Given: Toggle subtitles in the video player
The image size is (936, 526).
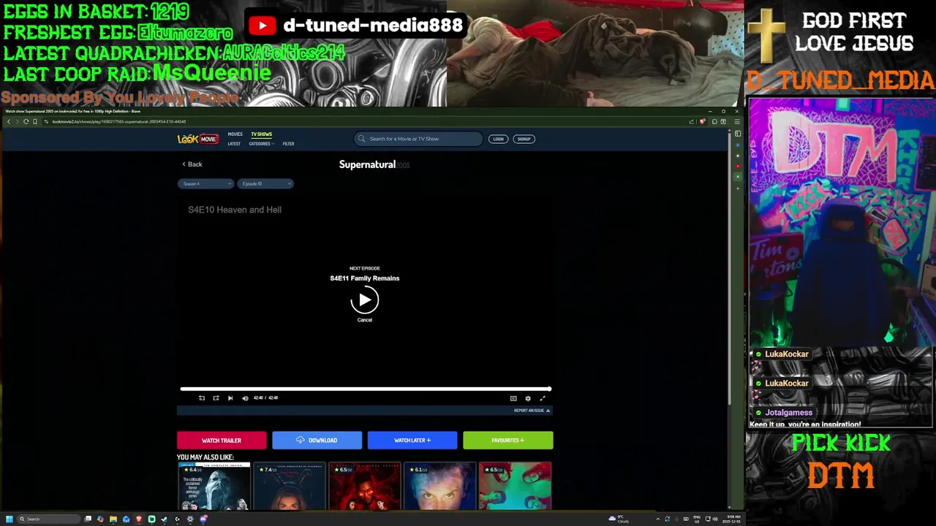Looking at the screenshot, I should coord(513,398).
